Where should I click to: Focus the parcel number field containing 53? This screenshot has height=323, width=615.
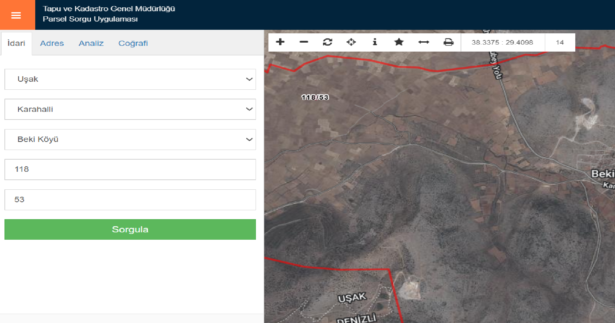(x=130, y=200)
